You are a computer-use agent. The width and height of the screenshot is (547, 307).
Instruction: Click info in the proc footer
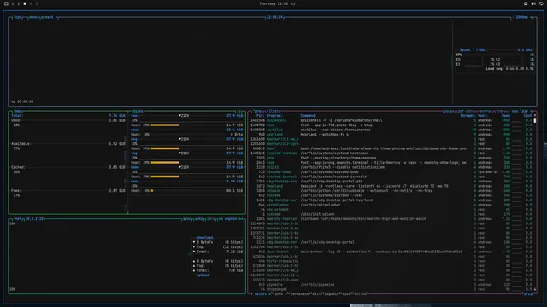tap(279, 293)
